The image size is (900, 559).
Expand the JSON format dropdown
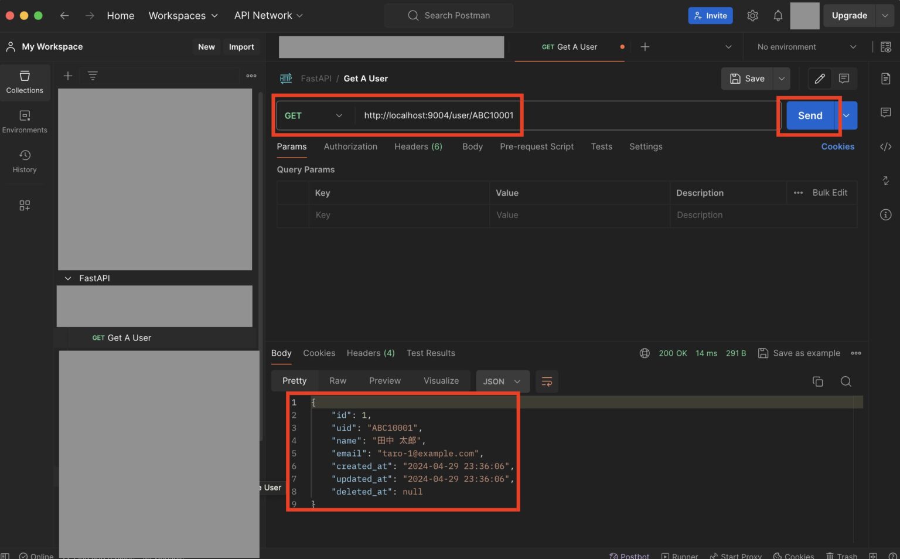(x=502, y=381)
